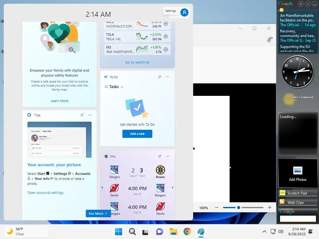
Task: Open taskbar weather widget 56°F Clear
Action: pyautogui.click(x=26, y=232)
